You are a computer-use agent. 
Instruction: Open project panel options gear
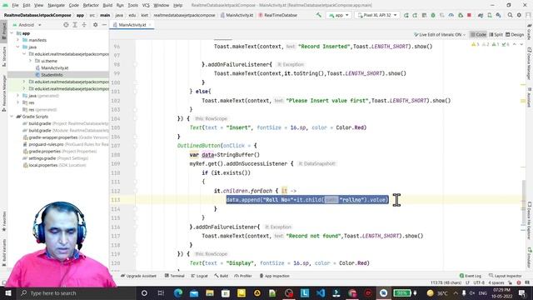click(x=95, y=25)
